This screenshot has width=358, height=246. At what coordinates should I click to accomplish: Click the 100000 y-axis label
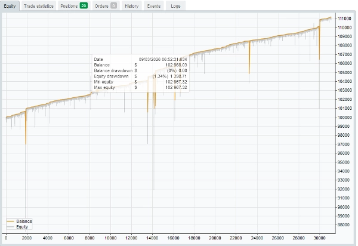coord(344,117)
